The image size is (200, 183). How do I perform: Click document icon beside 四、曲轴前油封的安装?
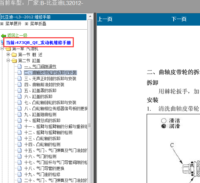point(19,85)
